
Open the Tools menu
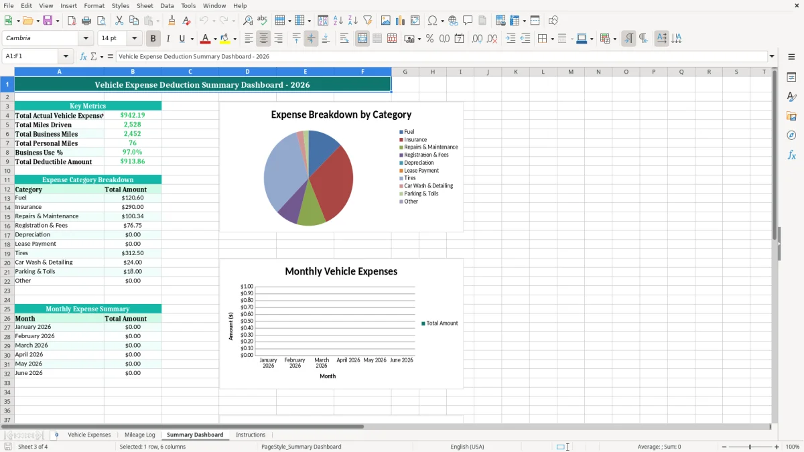click(188, 5)
